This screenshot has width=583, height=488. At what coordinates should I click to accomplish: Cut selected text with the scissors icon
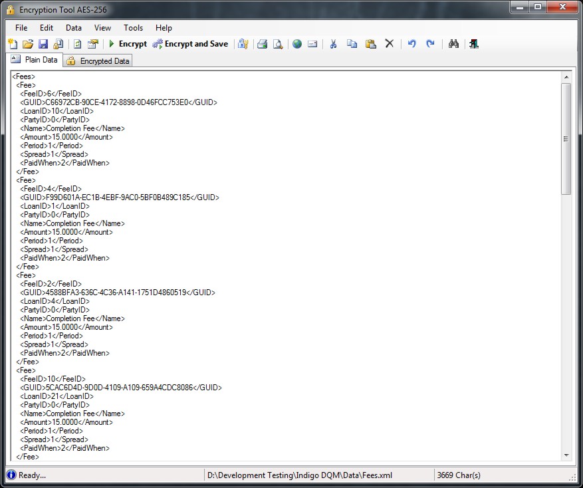pyautogui.click(x=334, y=44)
